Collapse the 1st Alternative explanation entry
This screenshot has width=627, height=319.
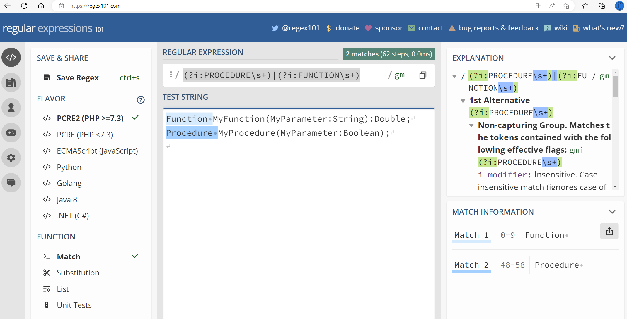[x=463, y=101]
